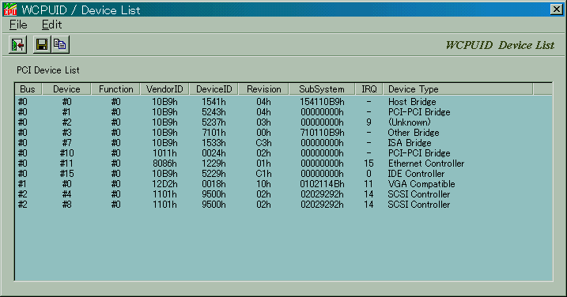Click the SubSystem column header
Image resolution: width=567 pixels, height=297 pixels.
pos(322,89)
